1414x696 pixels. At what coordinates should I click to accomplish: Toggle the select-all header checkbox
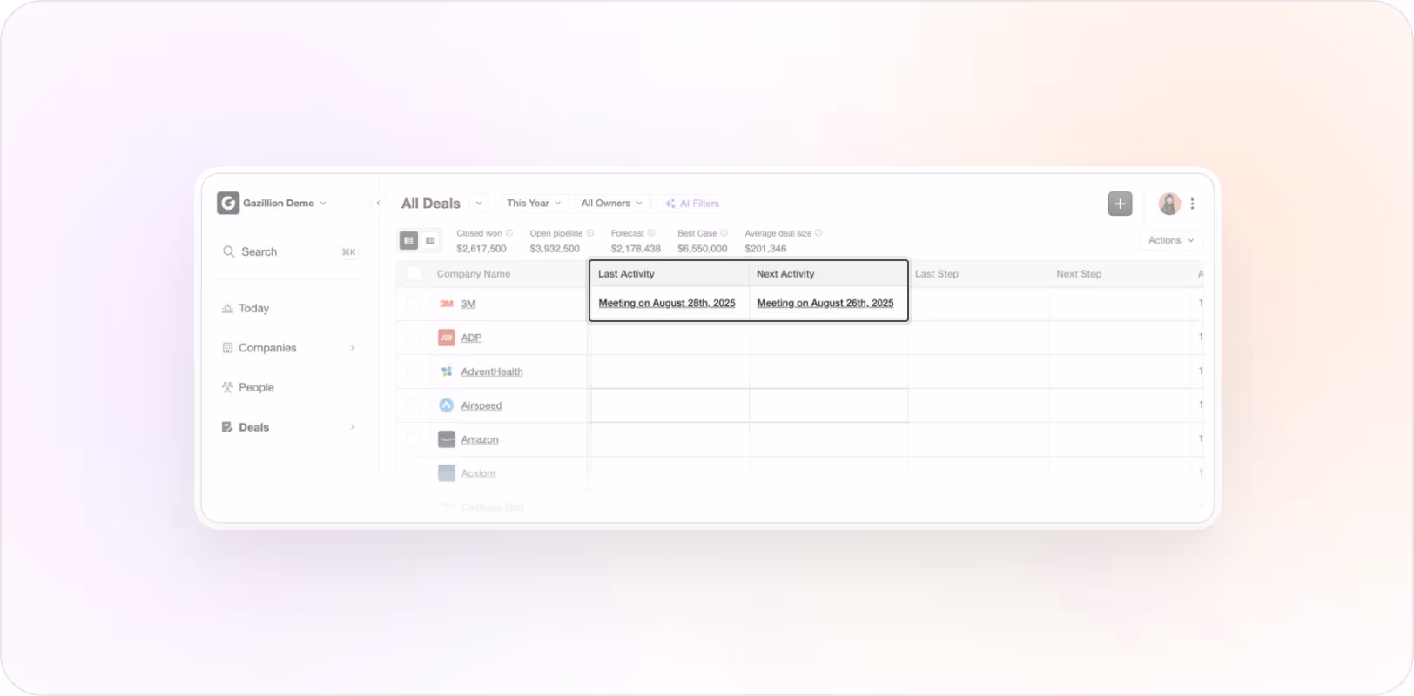414,273
